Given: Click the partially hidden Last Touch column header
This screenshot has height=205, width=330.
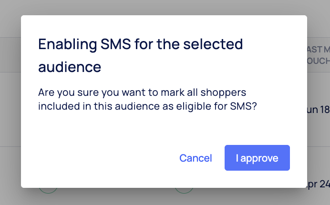Looking at the screenshot, I should click(318, 55).
